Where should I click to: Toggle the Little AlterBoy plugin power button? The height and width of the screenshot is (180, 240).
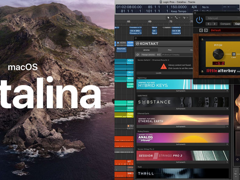tap(199, 20)
